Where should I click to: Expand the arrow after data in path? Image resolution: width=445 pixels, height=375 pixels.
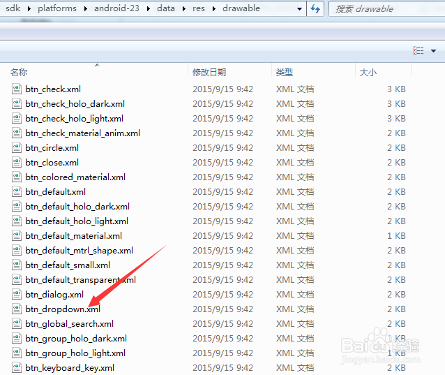coord(184,9)
